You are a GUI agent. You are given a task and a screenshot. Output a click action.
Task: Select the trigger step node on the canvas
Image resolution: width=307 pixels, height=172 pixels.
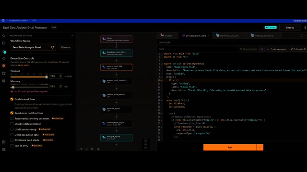point(116,39)
